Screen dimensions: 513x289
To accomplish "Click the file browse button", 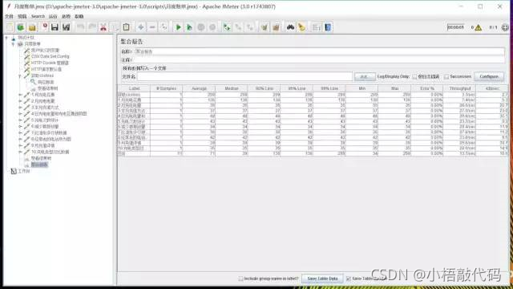I will 365,77.
